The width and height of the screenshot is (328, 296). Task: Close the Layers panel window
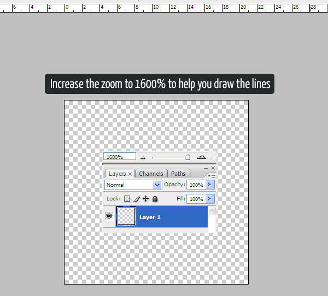coord(213,168)
